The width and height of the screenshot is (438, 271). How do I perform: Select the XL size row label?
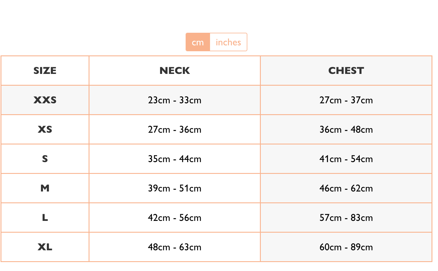pyautogui.click(x=45, y=247)
